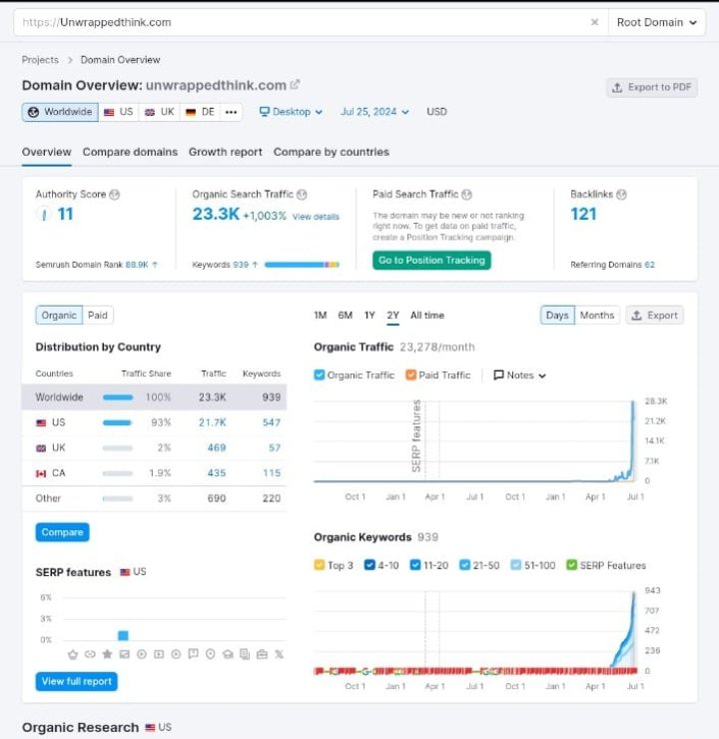This screenshot has width=719, height=739.
Task: Open the US traffic value 21.7K
Action: tap(212, 422)
